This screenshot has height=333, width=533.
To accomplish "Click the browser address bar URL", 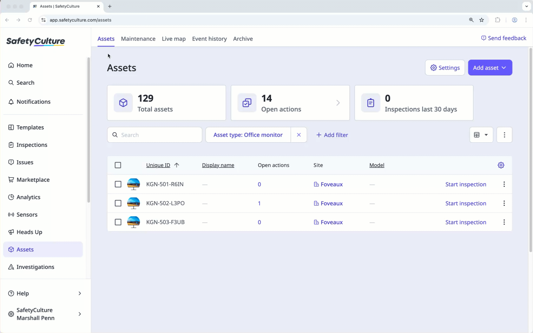I will click(81, 20).
